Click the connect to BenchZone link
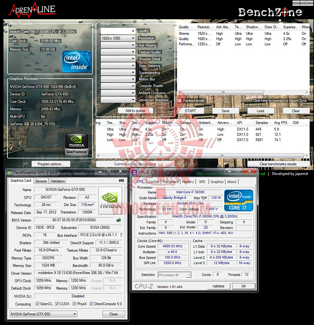314x325 pixels. click(x=280, y=100)
